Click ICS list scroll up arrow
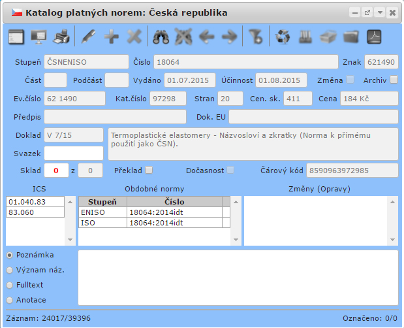The width and height of the screenshot is (404, 328). point(70,202)
